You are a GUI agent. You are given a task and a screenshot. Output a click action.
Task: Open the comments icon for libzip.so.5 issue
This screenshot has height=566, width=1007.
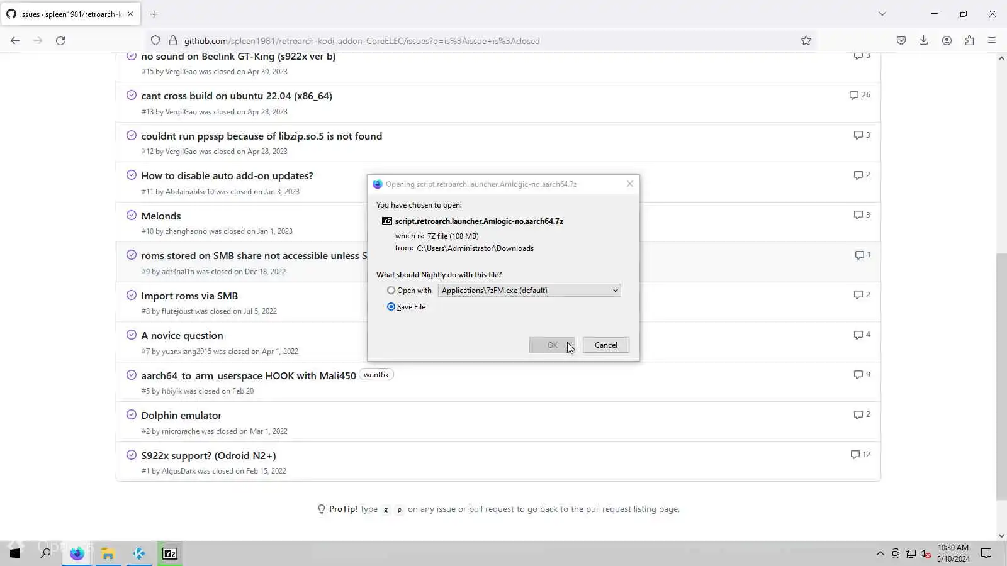coord(862,135)
